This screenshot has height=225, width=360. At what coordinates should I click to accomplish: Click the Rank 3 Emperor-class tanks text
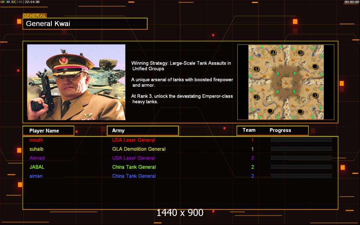tap(182, 99)
